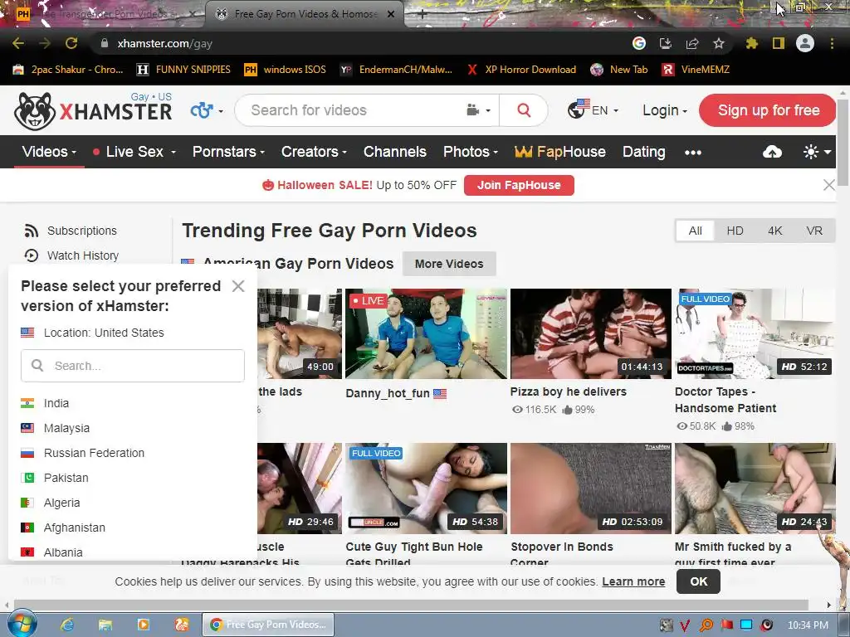Click the taskbar clock showing 10:34 PM
The height and width of the screenshot is (637, 850).
click(x=808, y=625)
